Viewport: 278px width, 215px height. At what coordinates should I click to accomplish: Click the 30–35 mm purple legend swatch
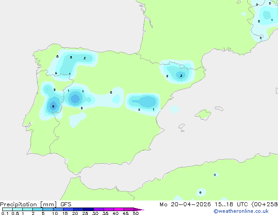[98, 209]
